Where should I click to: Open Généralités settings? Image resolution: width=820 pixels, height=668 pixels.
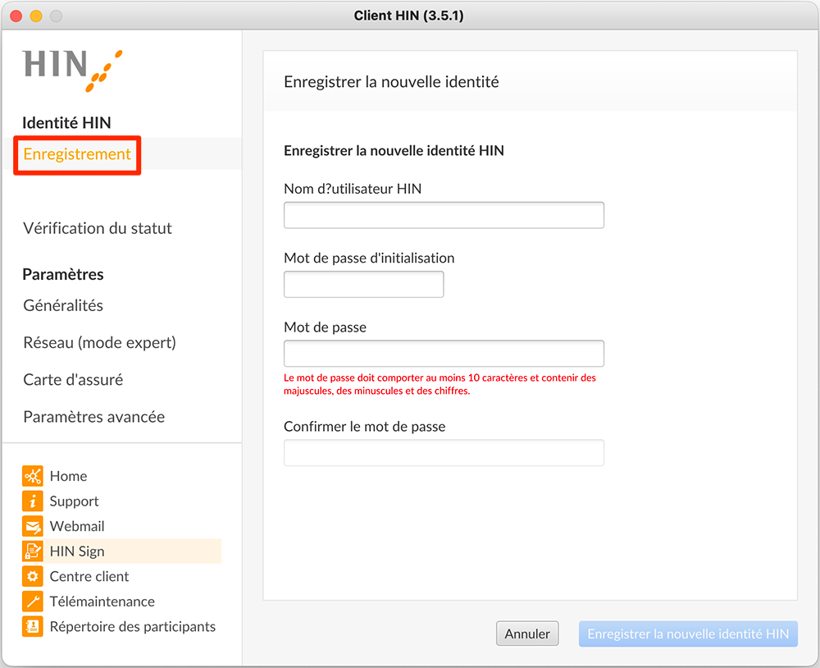[x=63, y=305]
